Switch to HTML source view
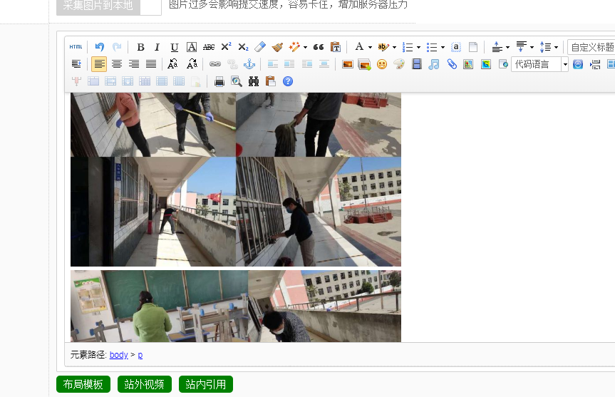Image resolution: width=615 pixels, height=397 pixels. point(76,47)
